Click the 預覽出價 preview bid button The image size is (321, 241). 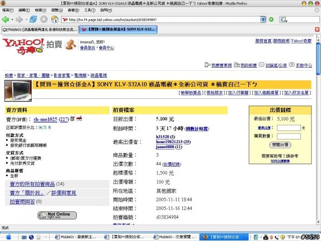click(280, 145)
